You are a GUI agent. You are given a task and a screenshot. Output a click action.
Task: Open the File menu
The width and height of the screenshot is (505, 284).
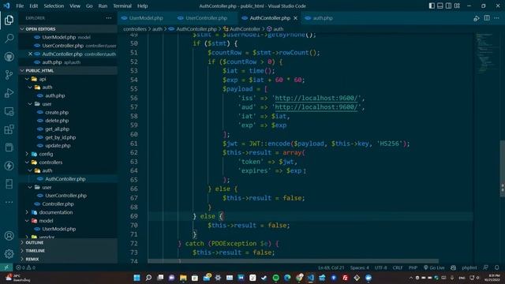point(20,6)
